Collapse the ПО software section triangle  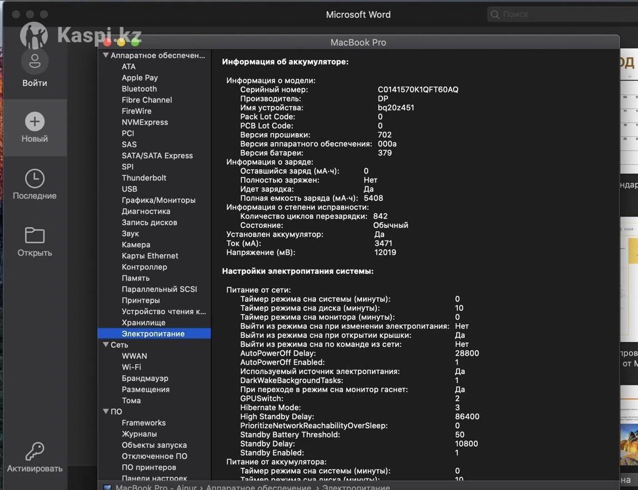coord(106,411)
